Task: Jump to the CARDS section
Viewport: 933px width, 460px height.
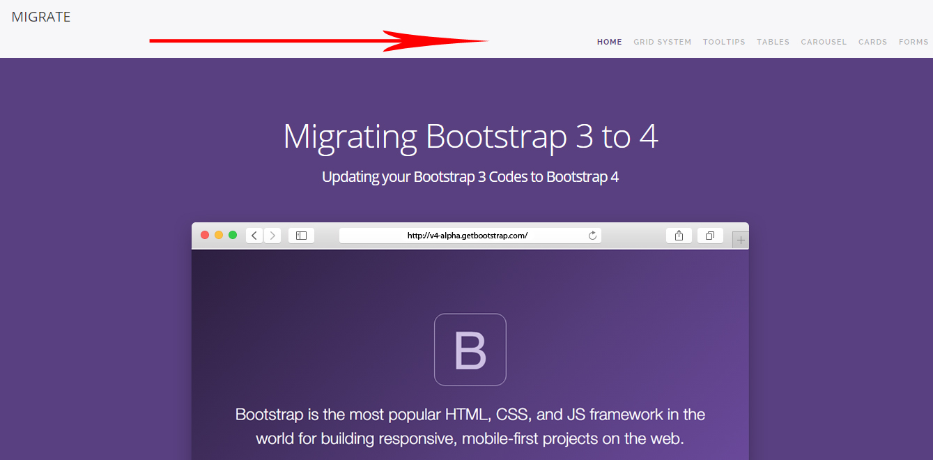Action: click(873, 42)
